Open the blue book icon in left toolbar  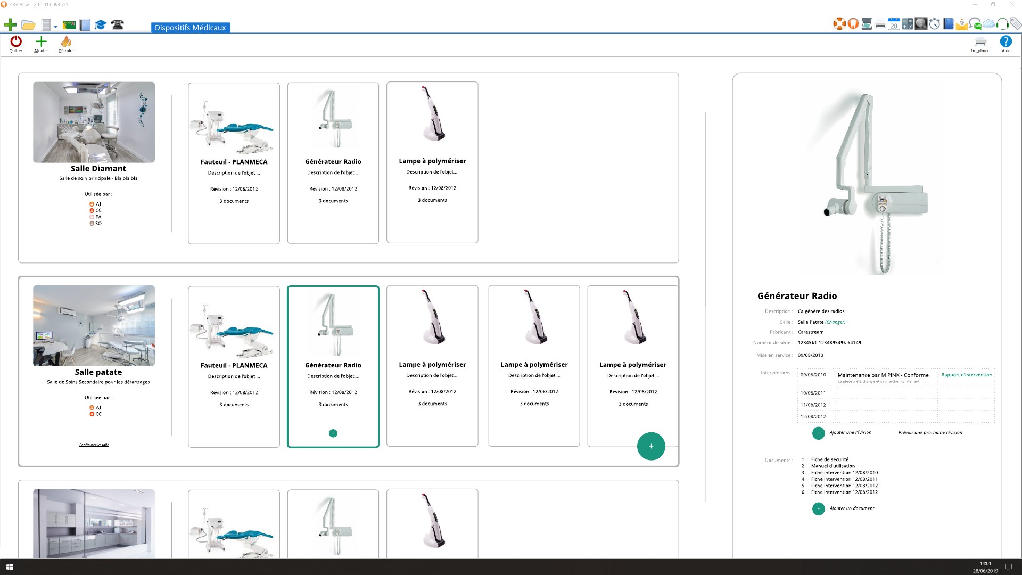point(85,24)
